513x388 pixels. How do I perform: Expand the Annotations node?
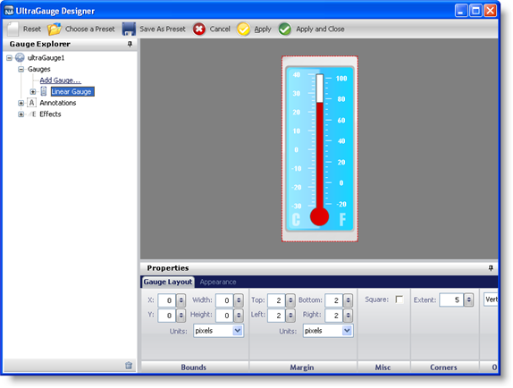(x=21, y=103)
